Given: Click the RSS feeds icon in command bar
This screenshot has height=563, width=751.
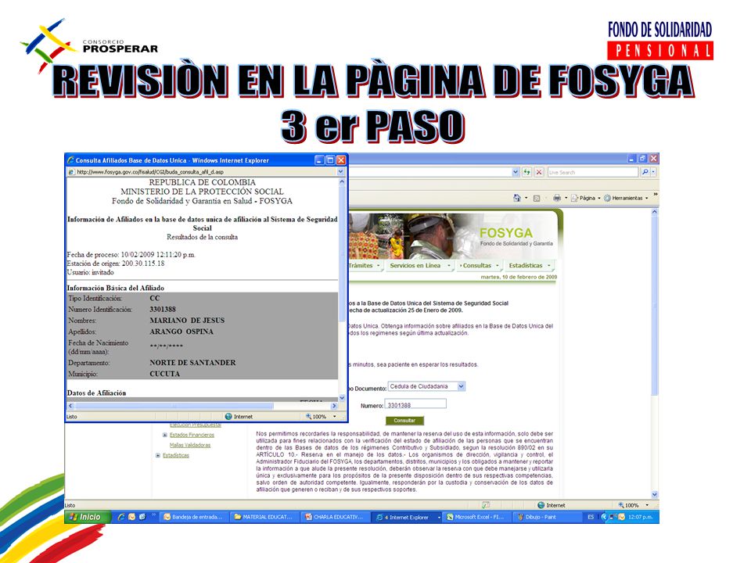Looking at the screenshot, I should coord(537,198).
